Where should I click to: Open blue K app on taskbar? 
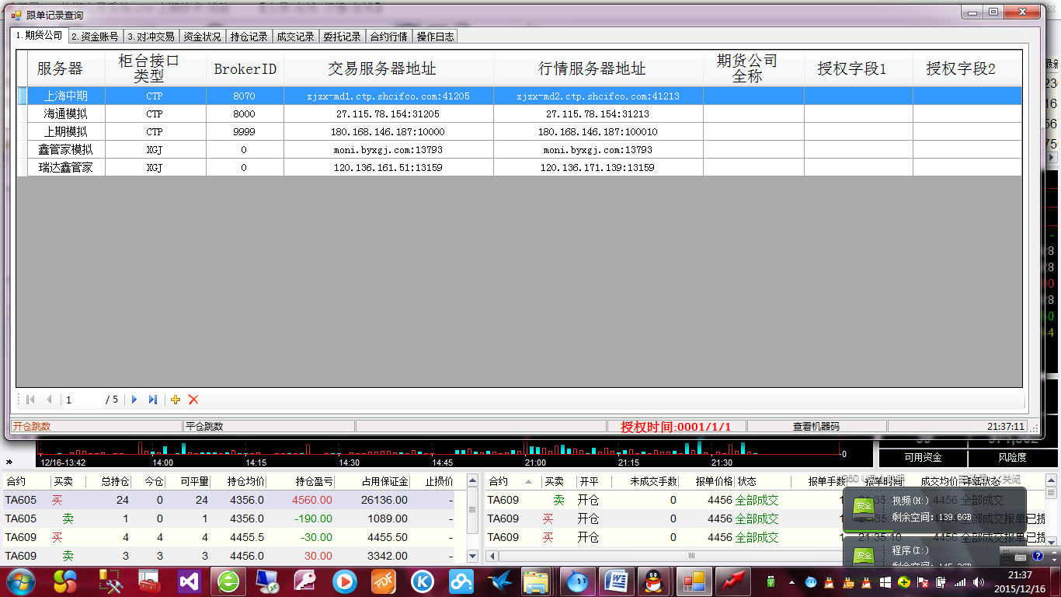pyautogui.click(x=422, y=581)
